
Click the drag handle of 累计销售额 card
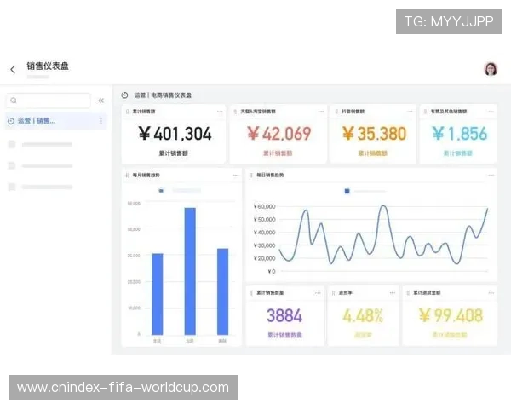tap(127, 112)
